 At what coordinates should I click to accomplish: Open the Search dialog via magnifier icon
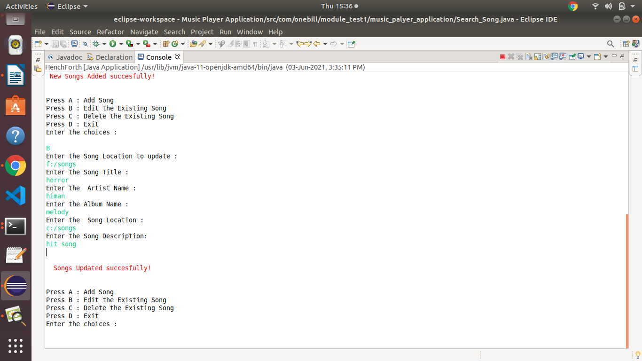611,43
